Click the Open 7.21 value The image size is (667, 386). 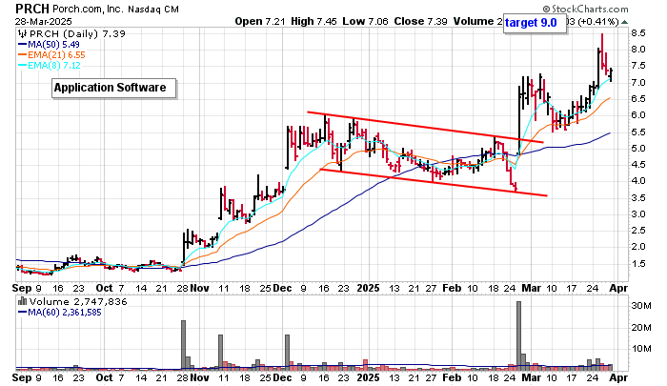(260, 21)
